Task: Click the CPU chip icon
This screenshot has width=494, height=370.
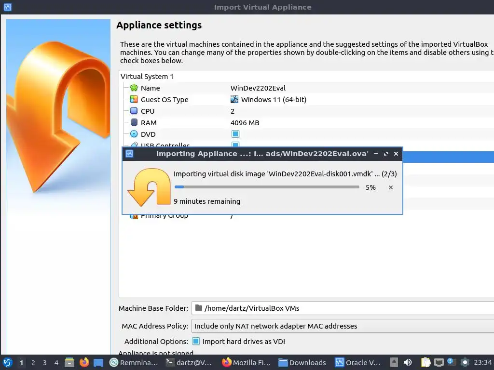Action: pyautogui.click(x=134, y=111)
